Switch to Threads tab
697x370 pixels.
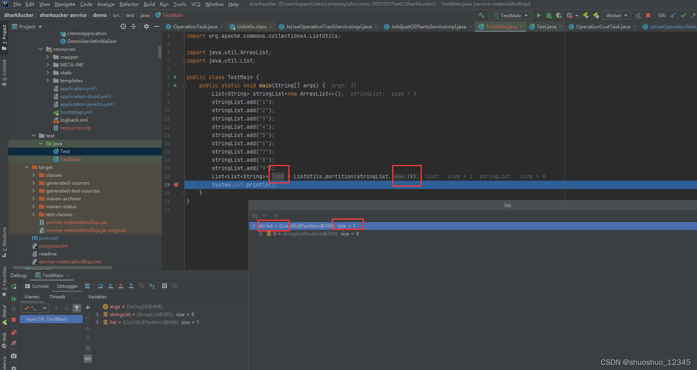pos(57,297)
